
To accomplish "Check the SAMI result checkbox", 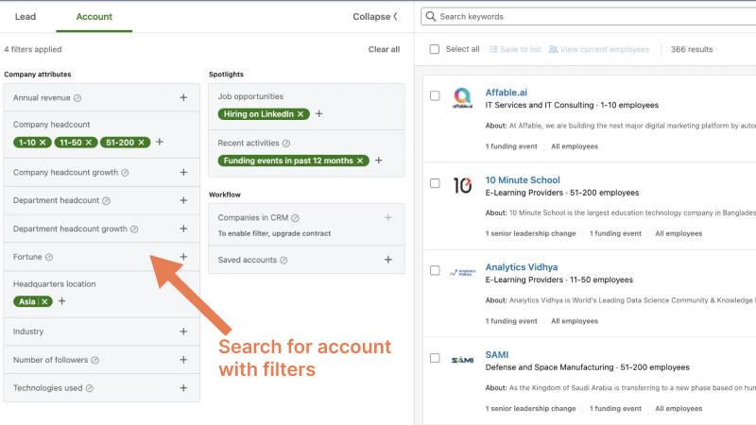I will [435, 358].
